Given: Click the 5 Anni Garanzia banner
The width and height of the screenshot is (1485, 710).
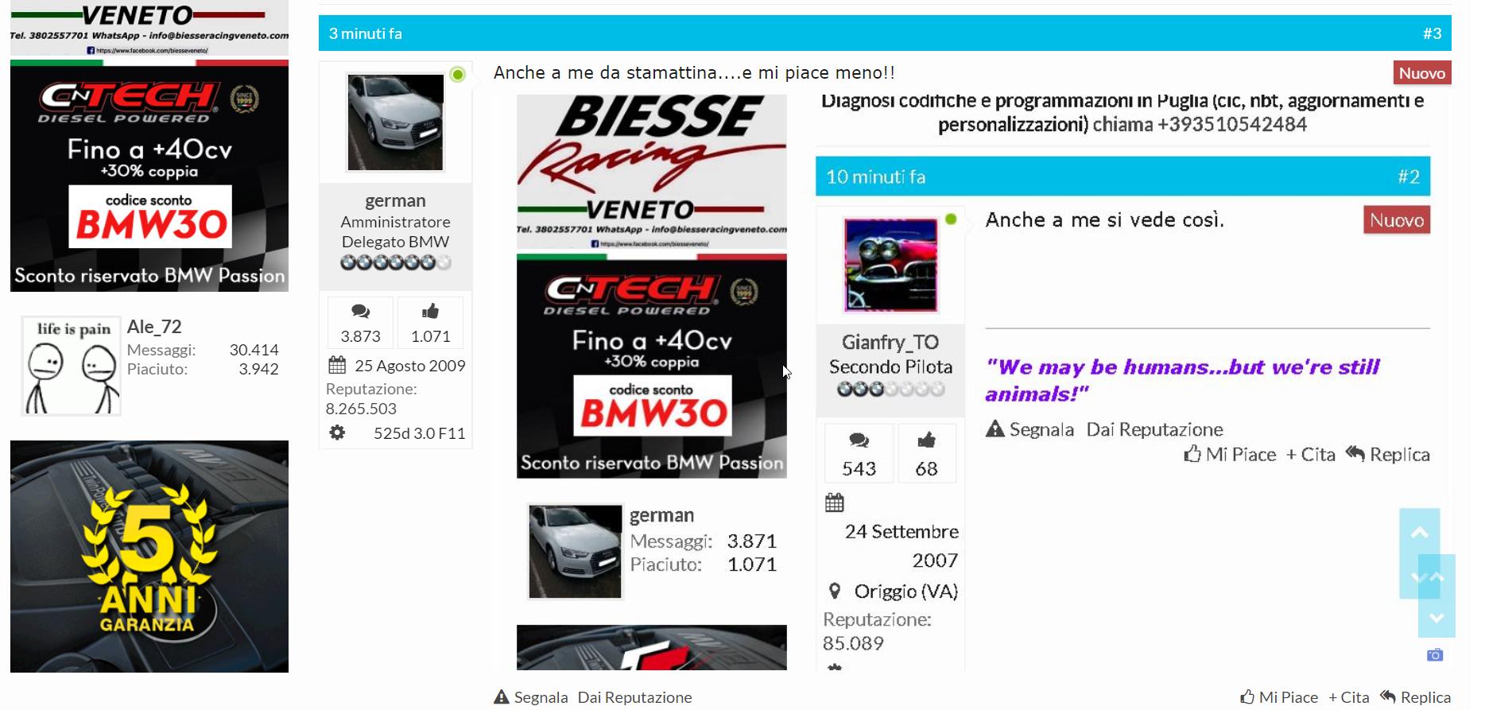Looking at the screenshot, I should coord(149,557).
